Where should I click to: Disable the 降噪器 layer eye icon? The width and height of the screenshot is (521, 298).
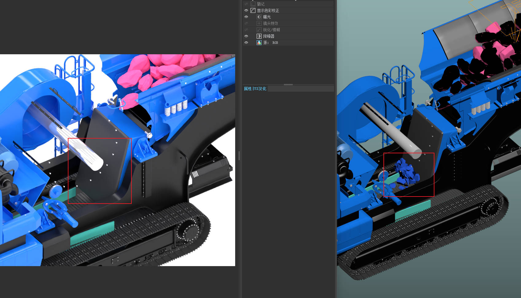tap(246, 36)
